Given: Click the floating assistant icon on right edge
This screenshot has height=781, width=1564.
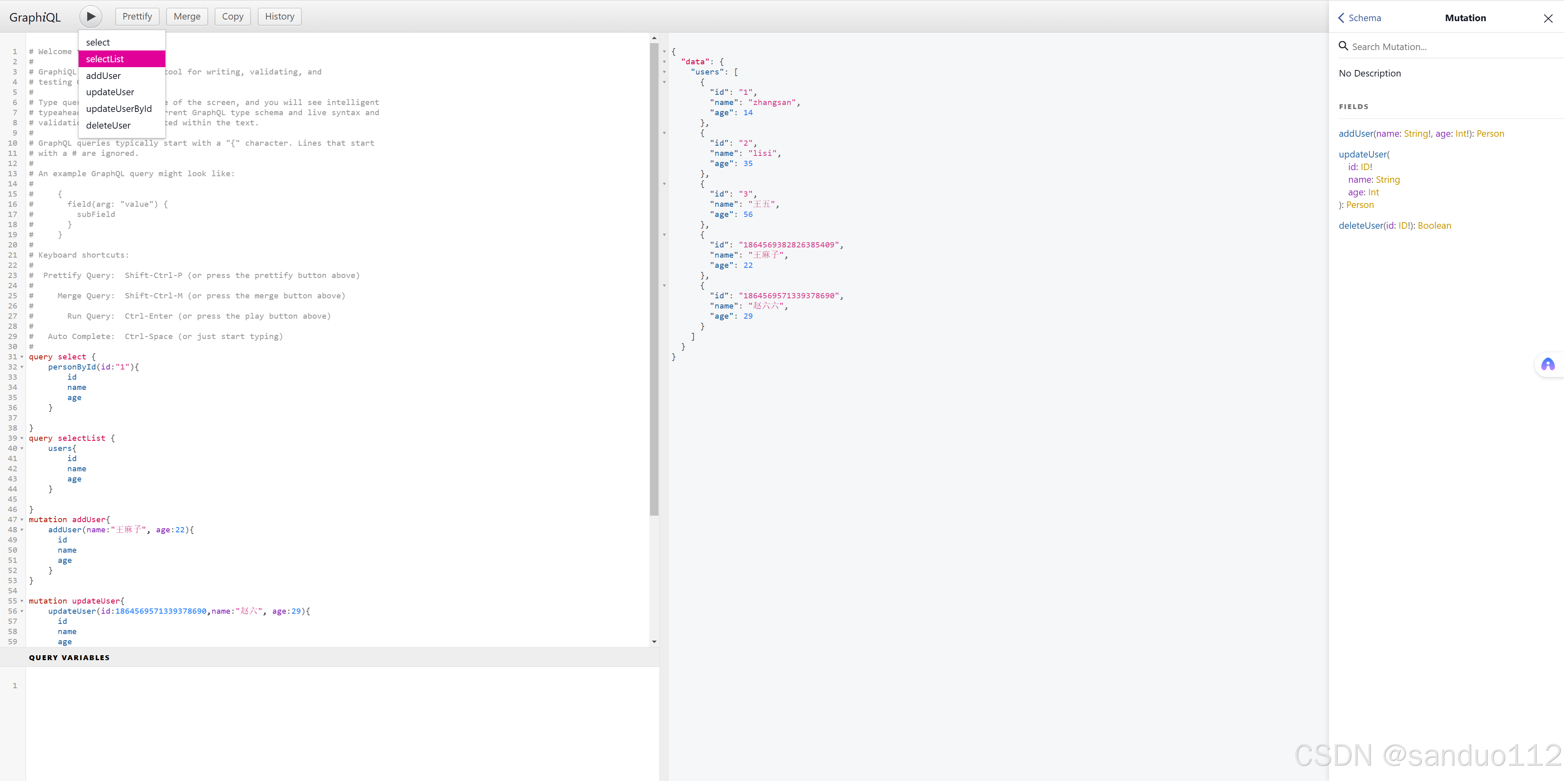Looking at the screenshot, I should coord(1548,364).
